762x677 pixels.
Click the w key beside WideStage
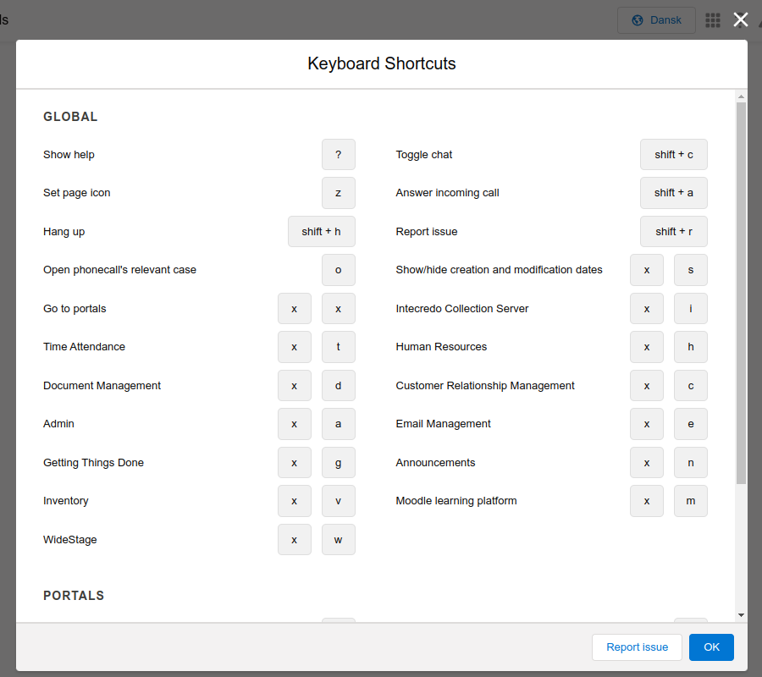(x=338, y=540)
